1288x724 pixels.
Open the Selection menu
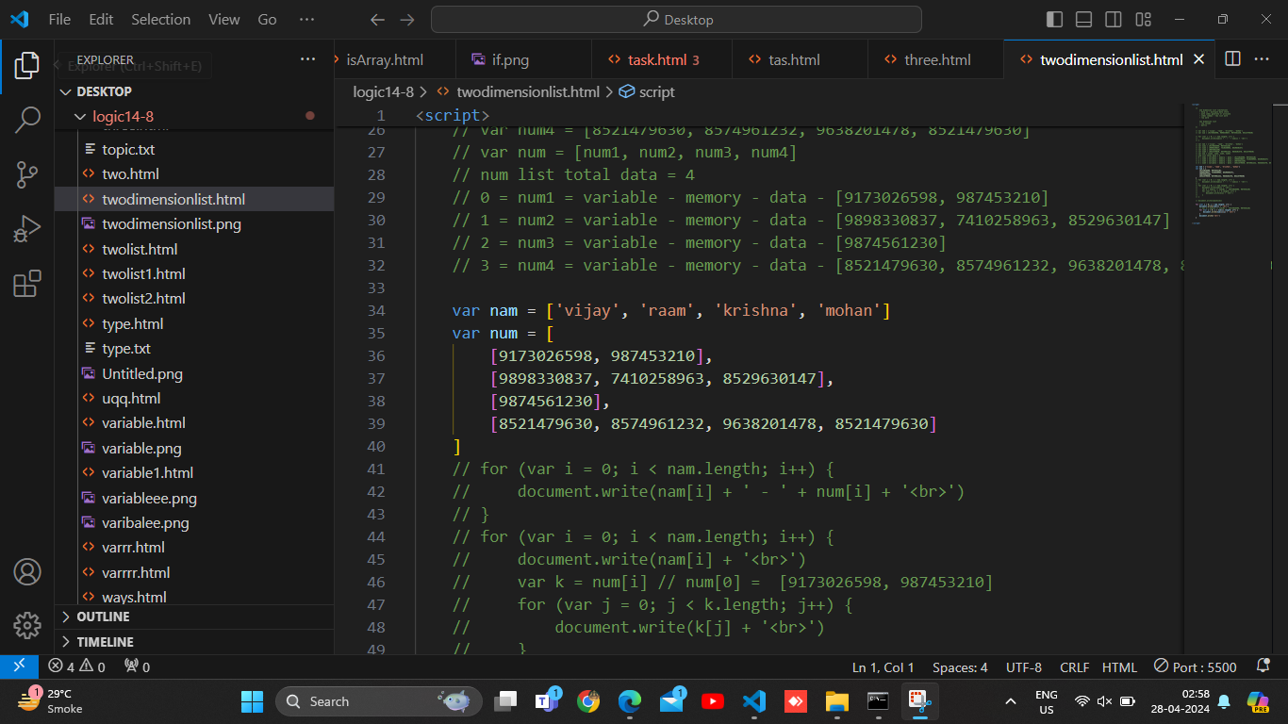coord(160,20)
